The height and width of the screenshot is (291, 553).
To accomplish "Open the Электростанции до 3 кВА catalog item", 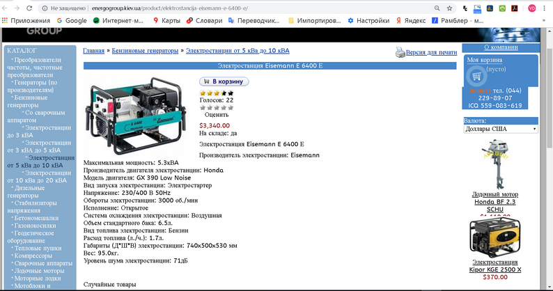I will pos(39,132).
